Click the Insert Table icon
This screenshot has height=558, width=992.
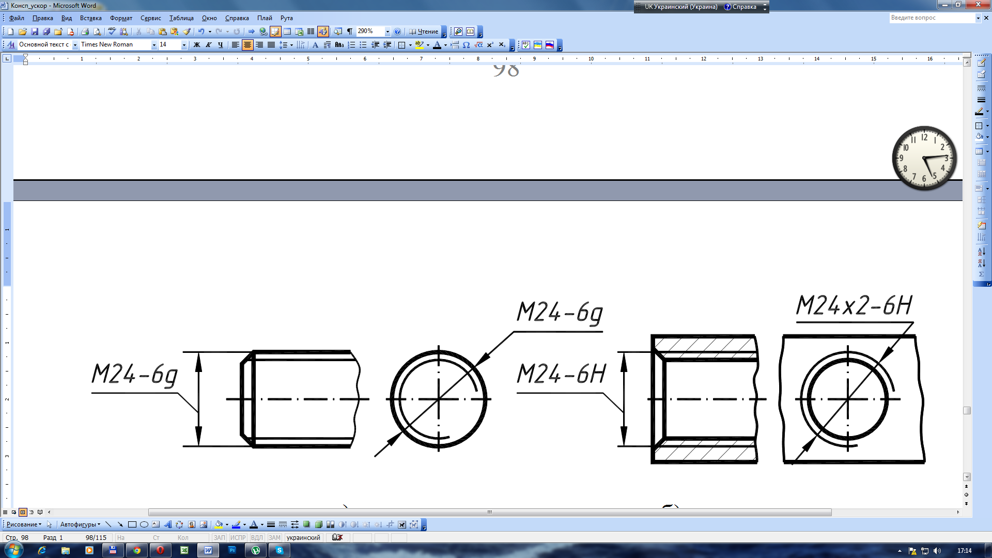287,32
